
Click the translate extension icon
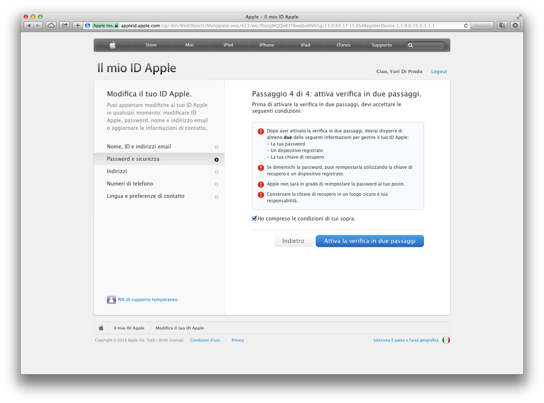tap(502, 25)
